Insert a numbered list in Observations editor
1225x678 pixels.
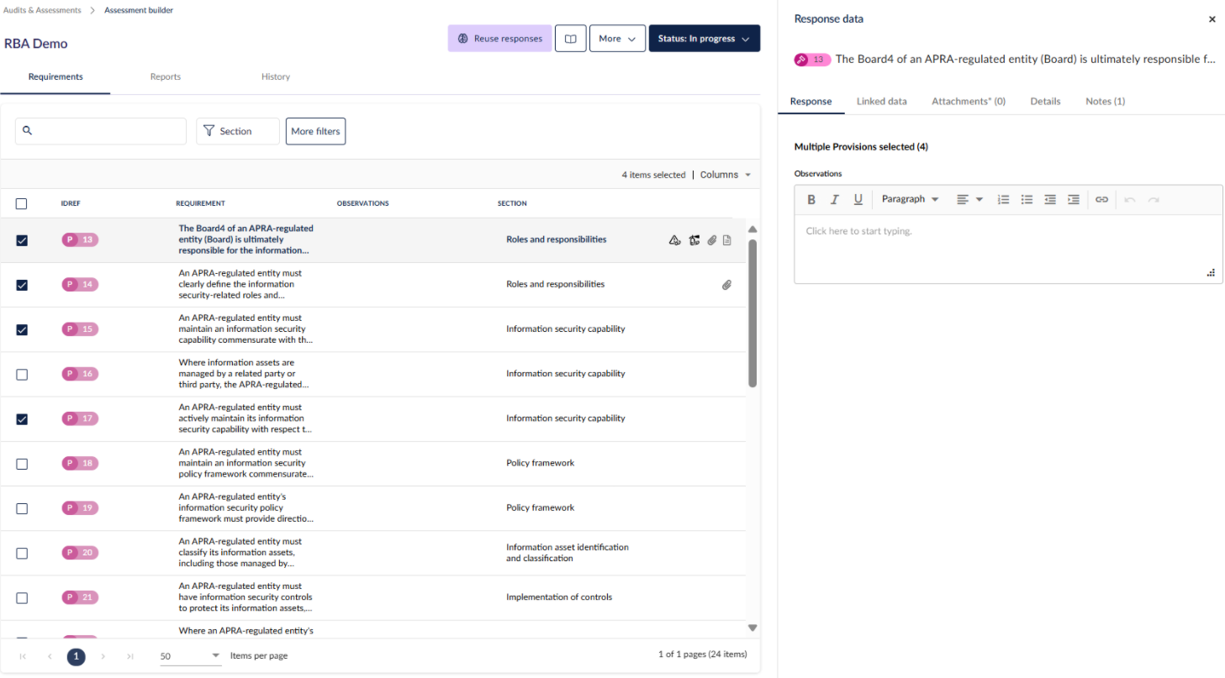pos(1003,200)
